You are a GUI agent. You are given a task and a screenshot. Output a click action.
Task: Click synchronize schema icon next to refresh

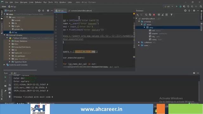coord(150,15)
